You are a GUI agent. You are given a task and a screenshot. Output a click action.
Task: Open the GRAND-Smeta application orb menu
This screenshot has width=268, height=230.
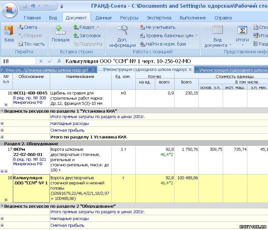point(10,10)
